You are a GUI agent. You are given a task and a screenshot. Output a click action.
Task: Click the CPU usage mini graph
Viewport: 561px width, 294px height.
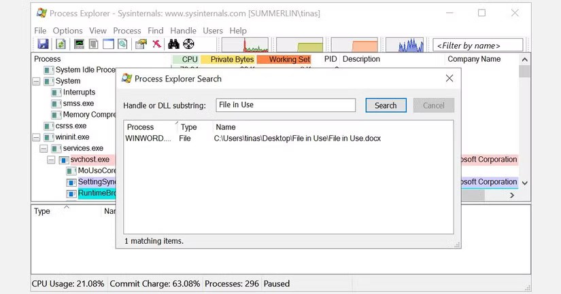click(x=245, y=45)
